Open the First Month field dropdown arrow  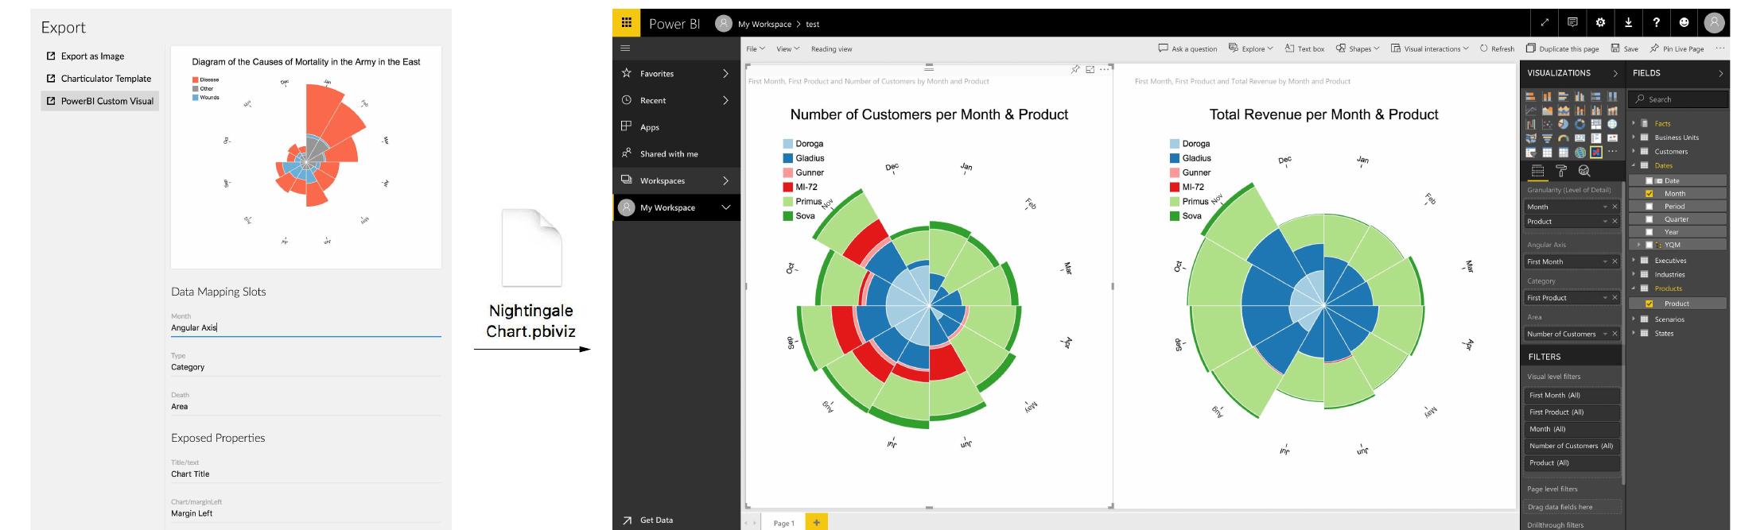[x=1605, y=261]
